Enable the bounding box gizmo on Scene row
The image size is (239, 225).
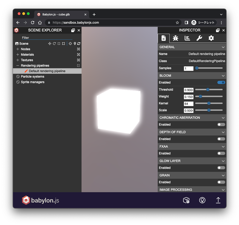point(63,44)
